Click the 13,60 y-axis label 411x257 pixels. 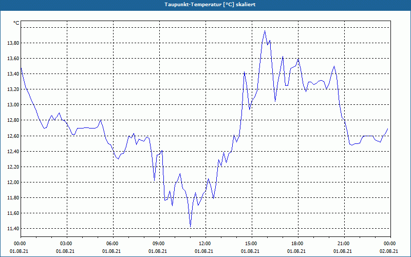(x=13, y=59)
